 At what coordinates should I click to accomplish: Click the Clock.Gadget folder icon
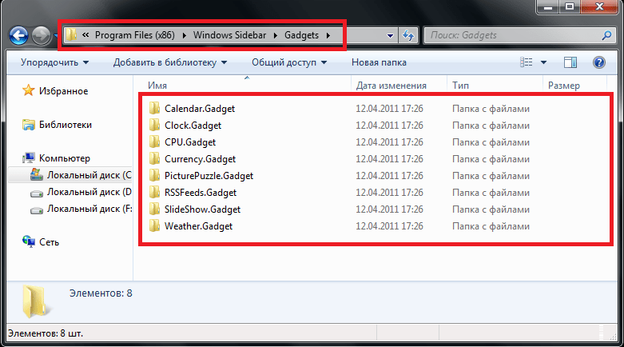point(154,125)
